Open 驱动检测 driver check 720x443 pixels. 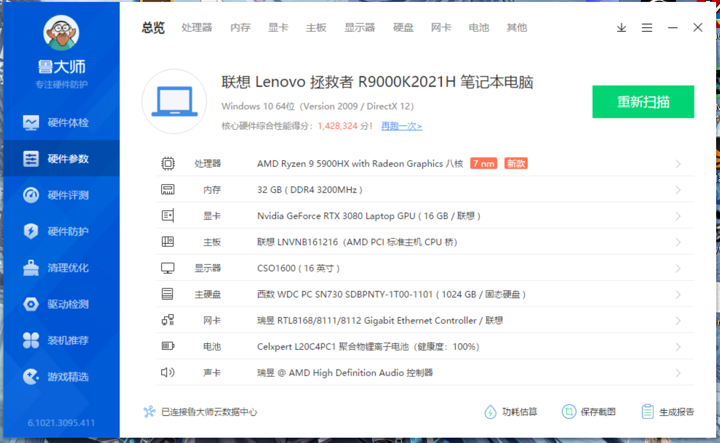62,304
